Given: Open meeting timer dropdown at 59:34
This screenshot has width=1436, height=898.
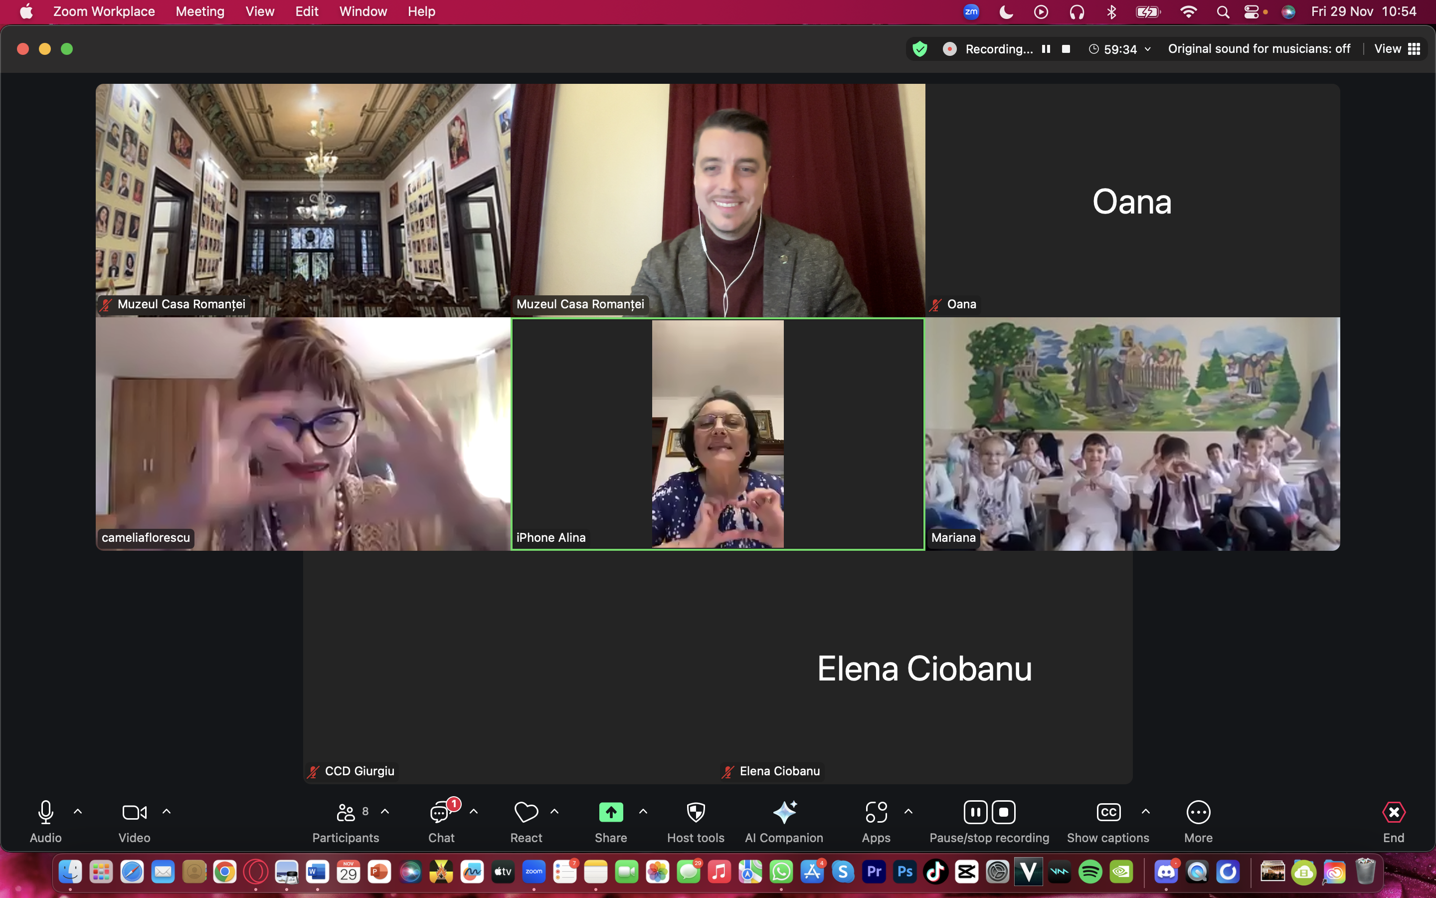Looking at the screenshot, I should coord(1148,49).
